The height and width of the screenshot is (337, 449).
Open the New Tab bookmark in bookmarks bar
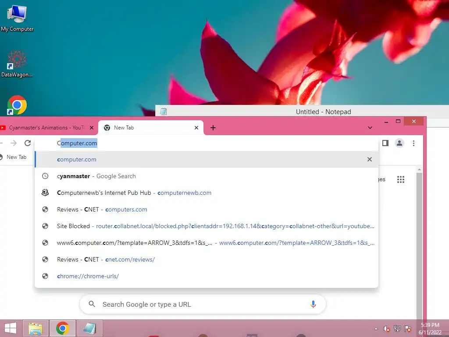[13, 157]
